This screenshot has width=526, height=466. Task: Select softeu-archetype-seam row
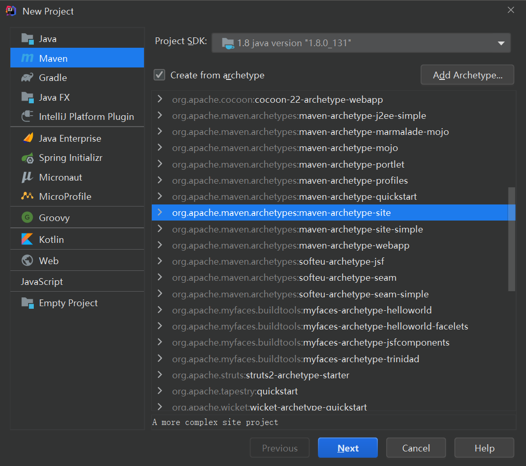(x=333, y=278)
